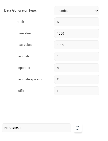This screenshot has height=141, width=108.
Task: Click the 'decimal-separator:' label
Action: (x=30, y=79)
